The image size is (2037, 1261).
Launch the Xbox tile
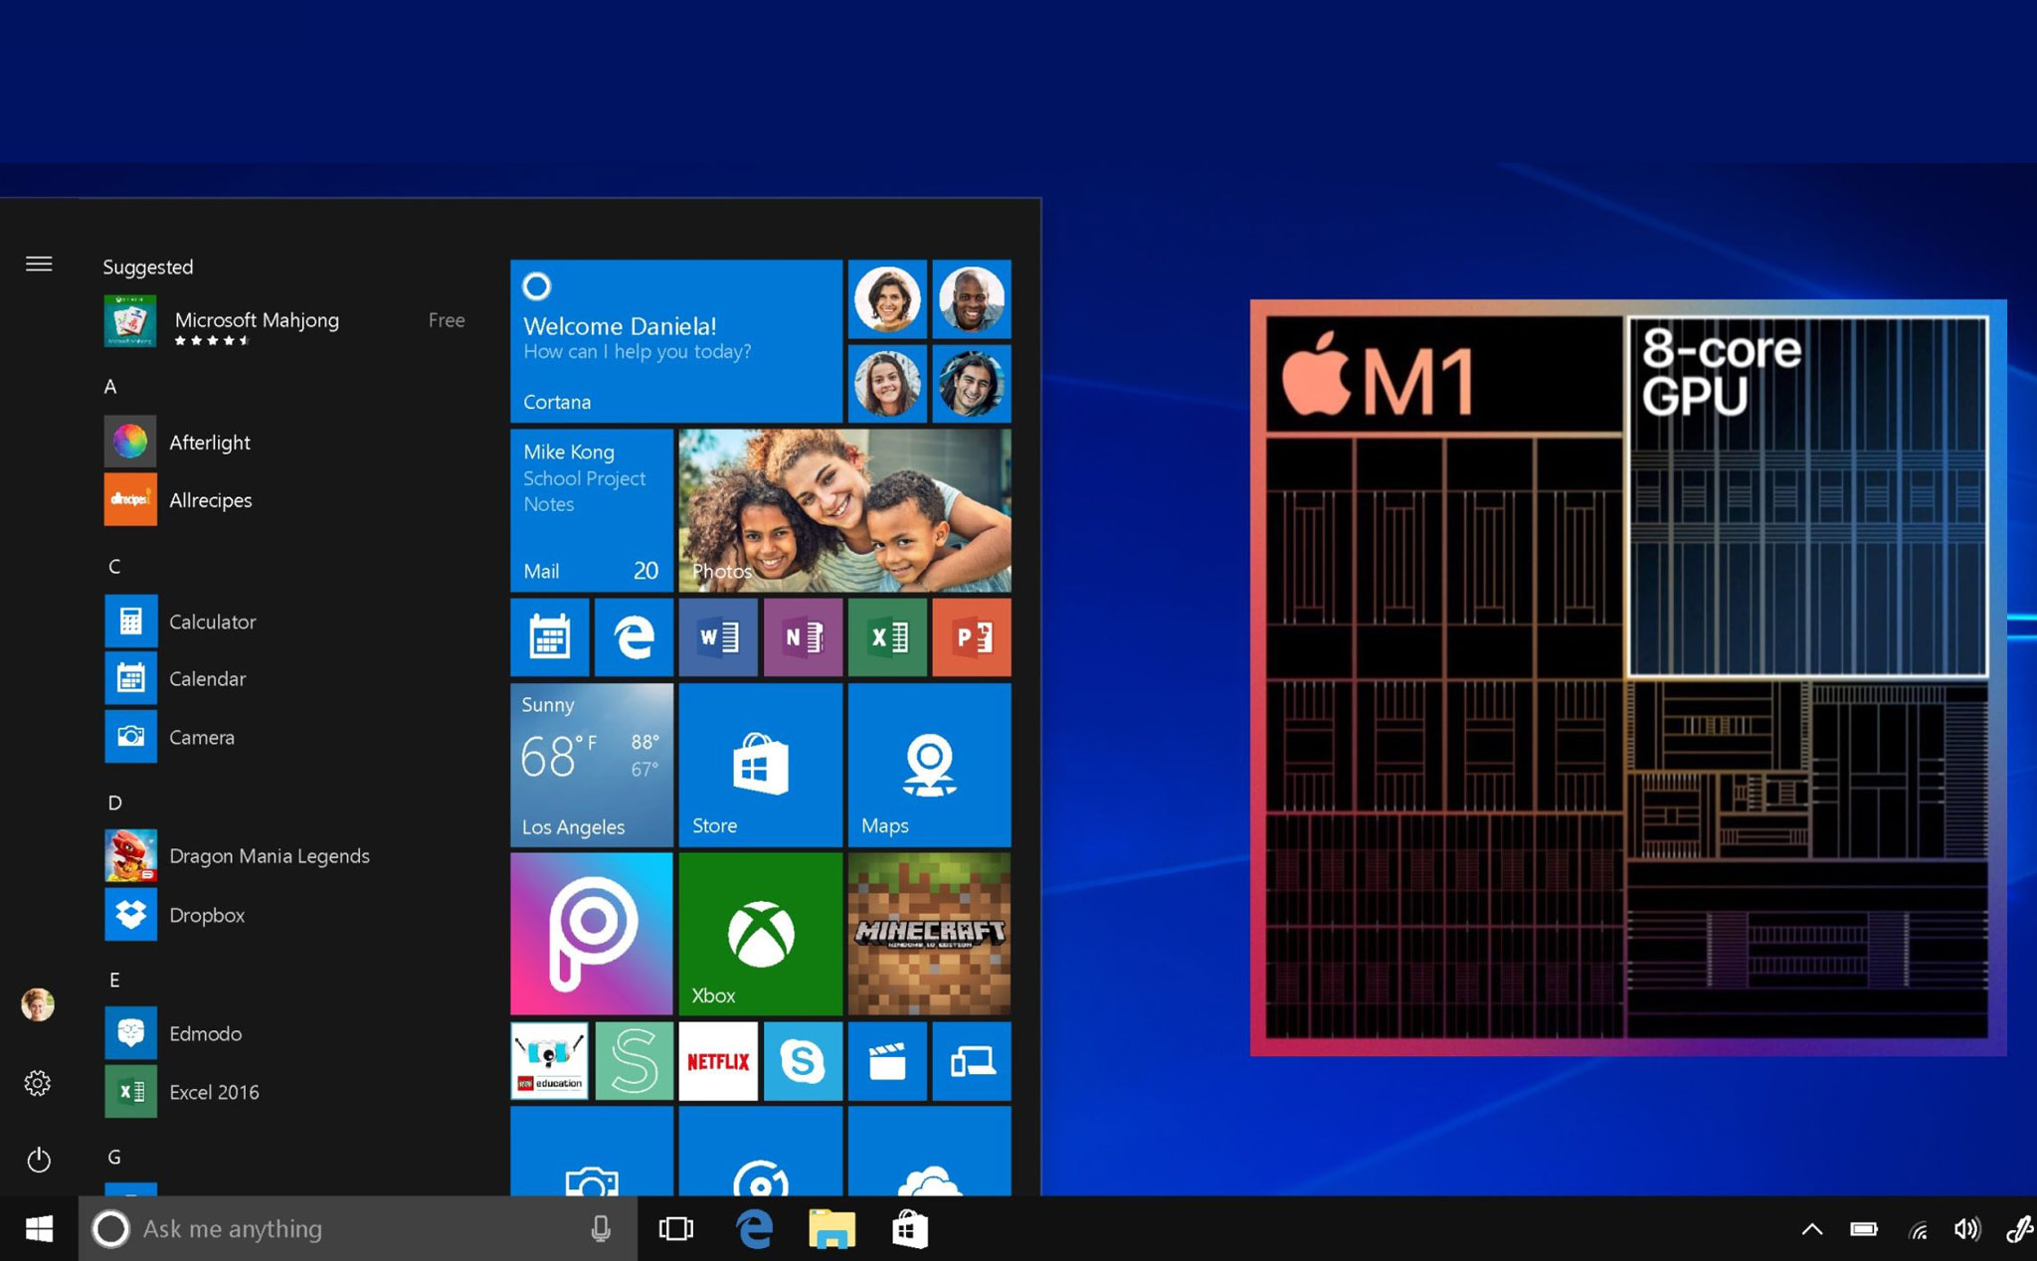760,933
